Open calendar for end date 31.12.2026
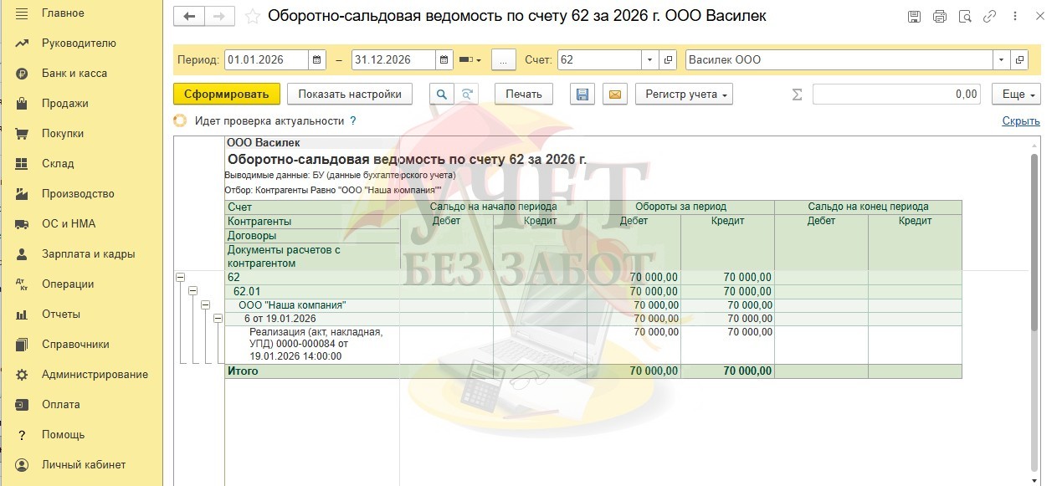Image resolution: width=1057 pixels, height=486 pixels. coord(444,60)
